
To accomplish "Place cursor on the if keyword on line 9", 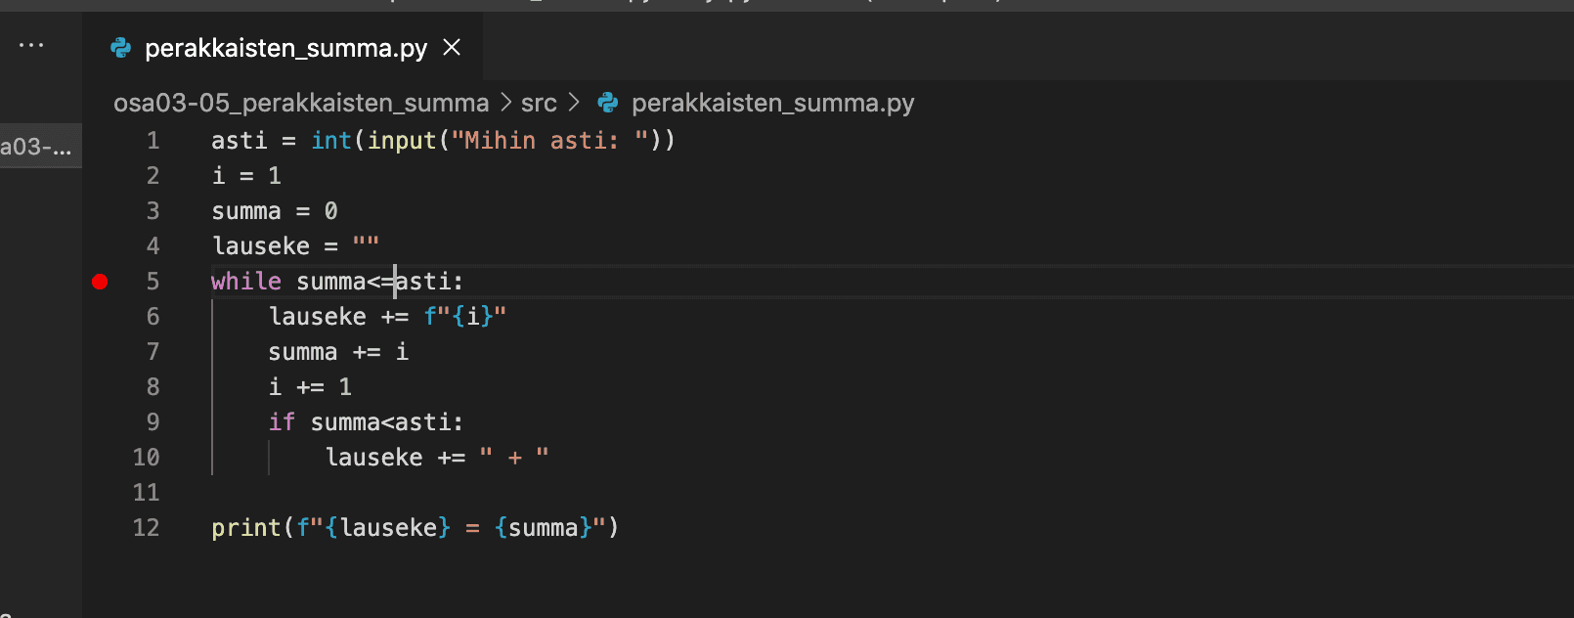I will pos(282,422).
